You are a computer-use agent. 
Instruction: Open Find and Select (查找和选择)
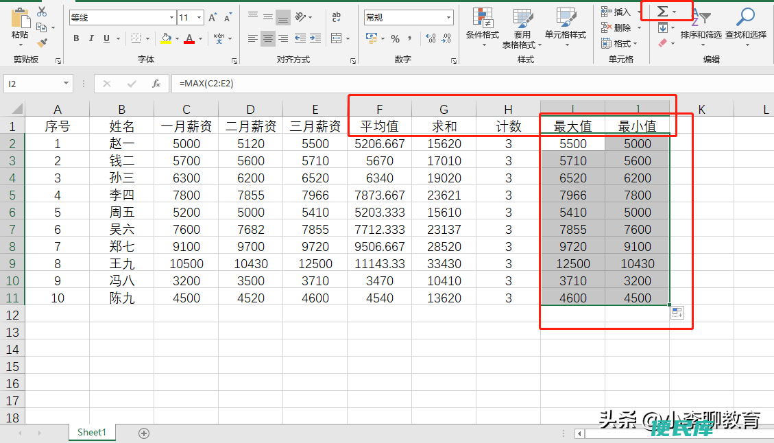(x=746, y=27)
